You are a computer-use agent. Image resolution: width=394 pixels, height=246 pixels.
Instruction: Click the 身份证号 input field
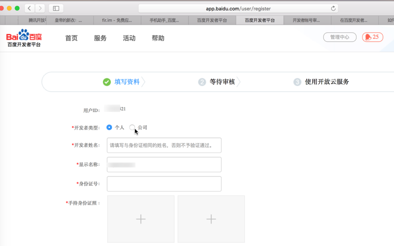(x=164, y=184)
